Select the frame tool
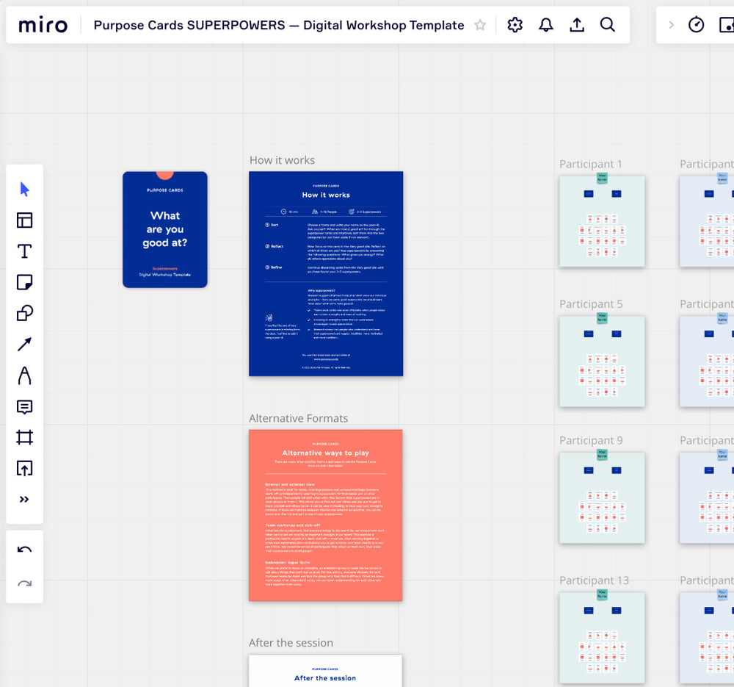This screenshot has width=734, height=687. 24,438
